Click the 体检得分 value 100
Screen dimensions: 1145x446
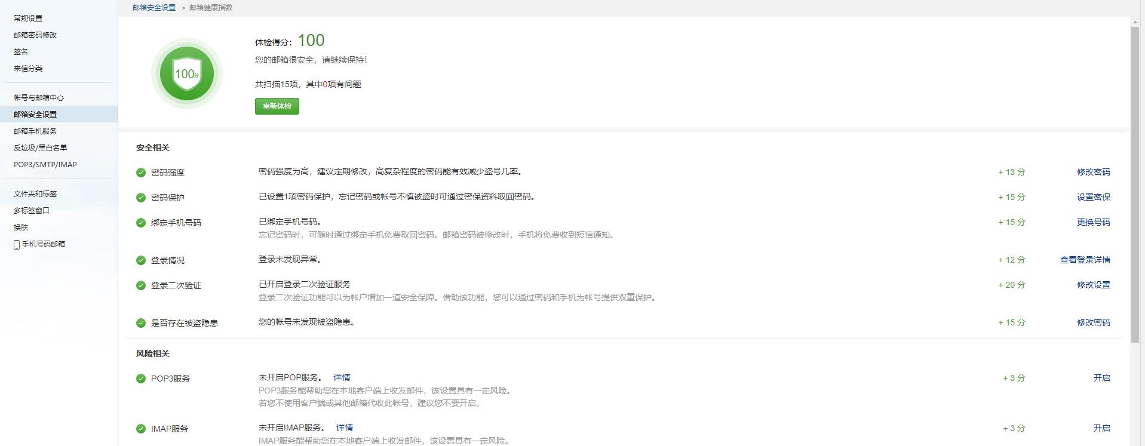coord(311,41)
